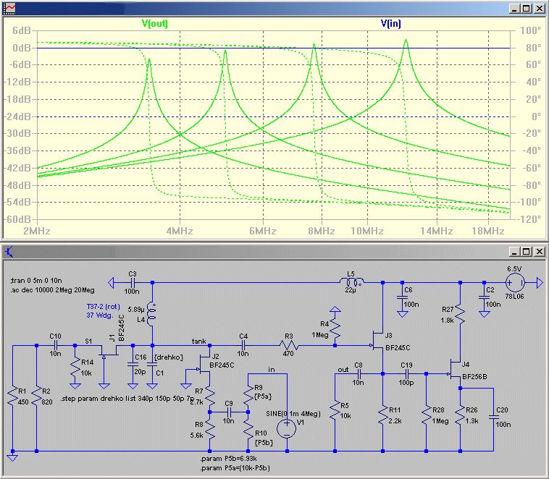Minimize the schematic window
Image resolution: width=549 pixels, height=479 pixels.
pyautogui.click(x=514, y=253)
